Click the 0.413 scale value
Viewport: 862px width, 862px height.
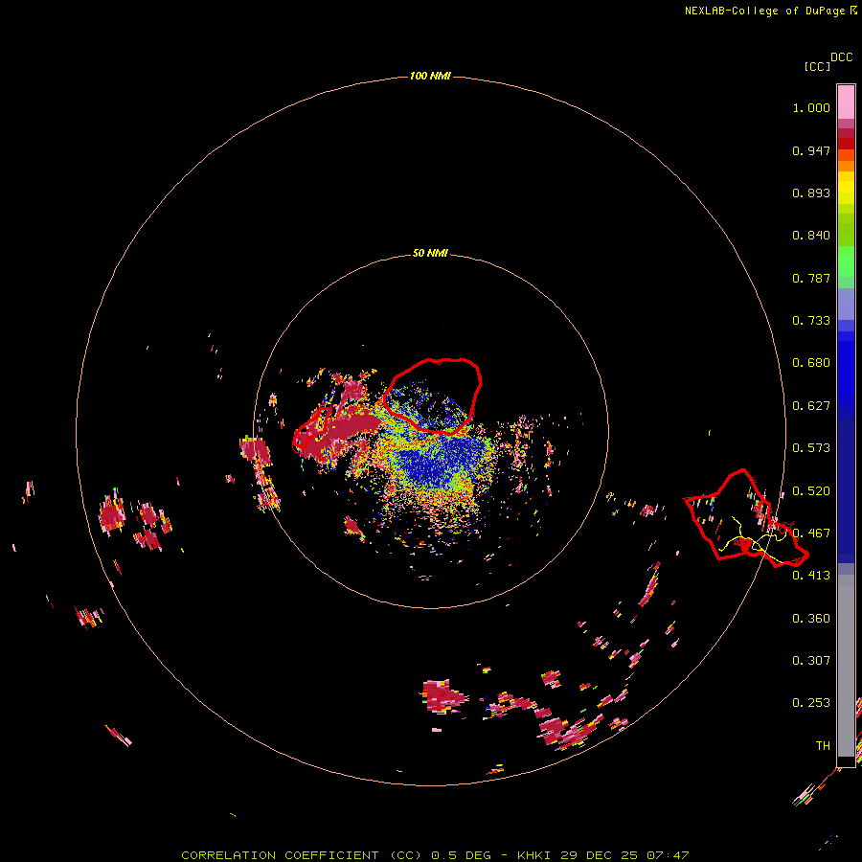(811, 576)
